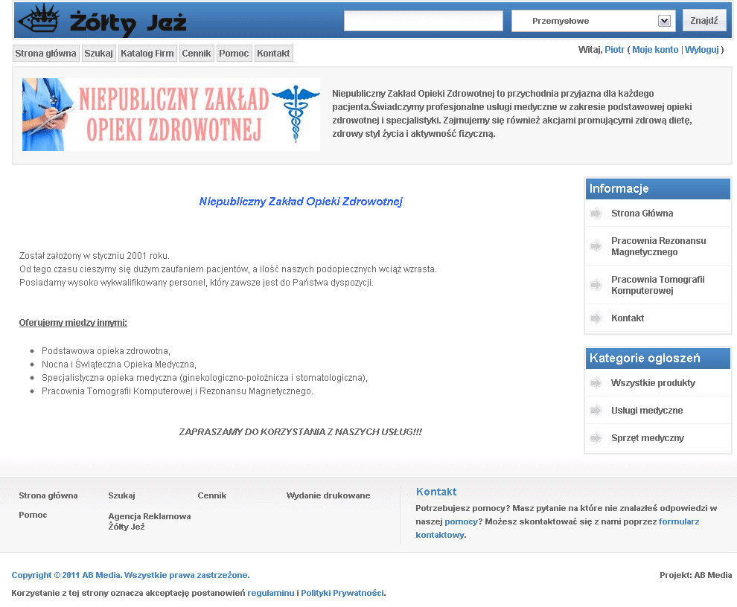Click arrow icon beside Pracownia Tomografii Komputerowej
Viewport: 737px width, 607px height.
click(x=596, y=285)
